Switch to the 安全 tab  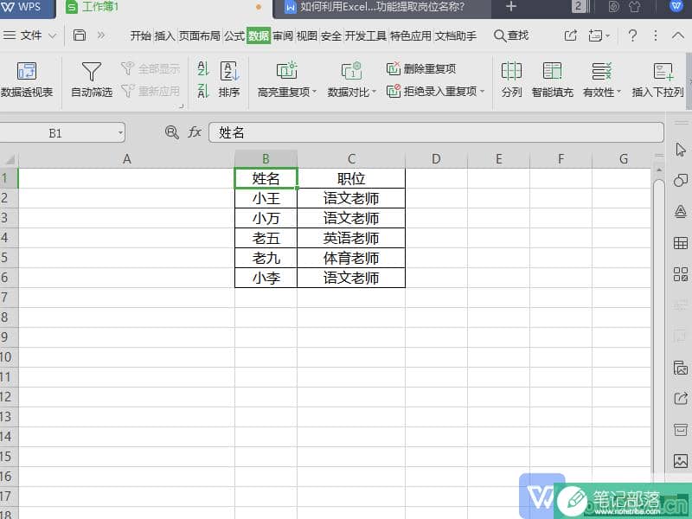click(x=331, y=35)
